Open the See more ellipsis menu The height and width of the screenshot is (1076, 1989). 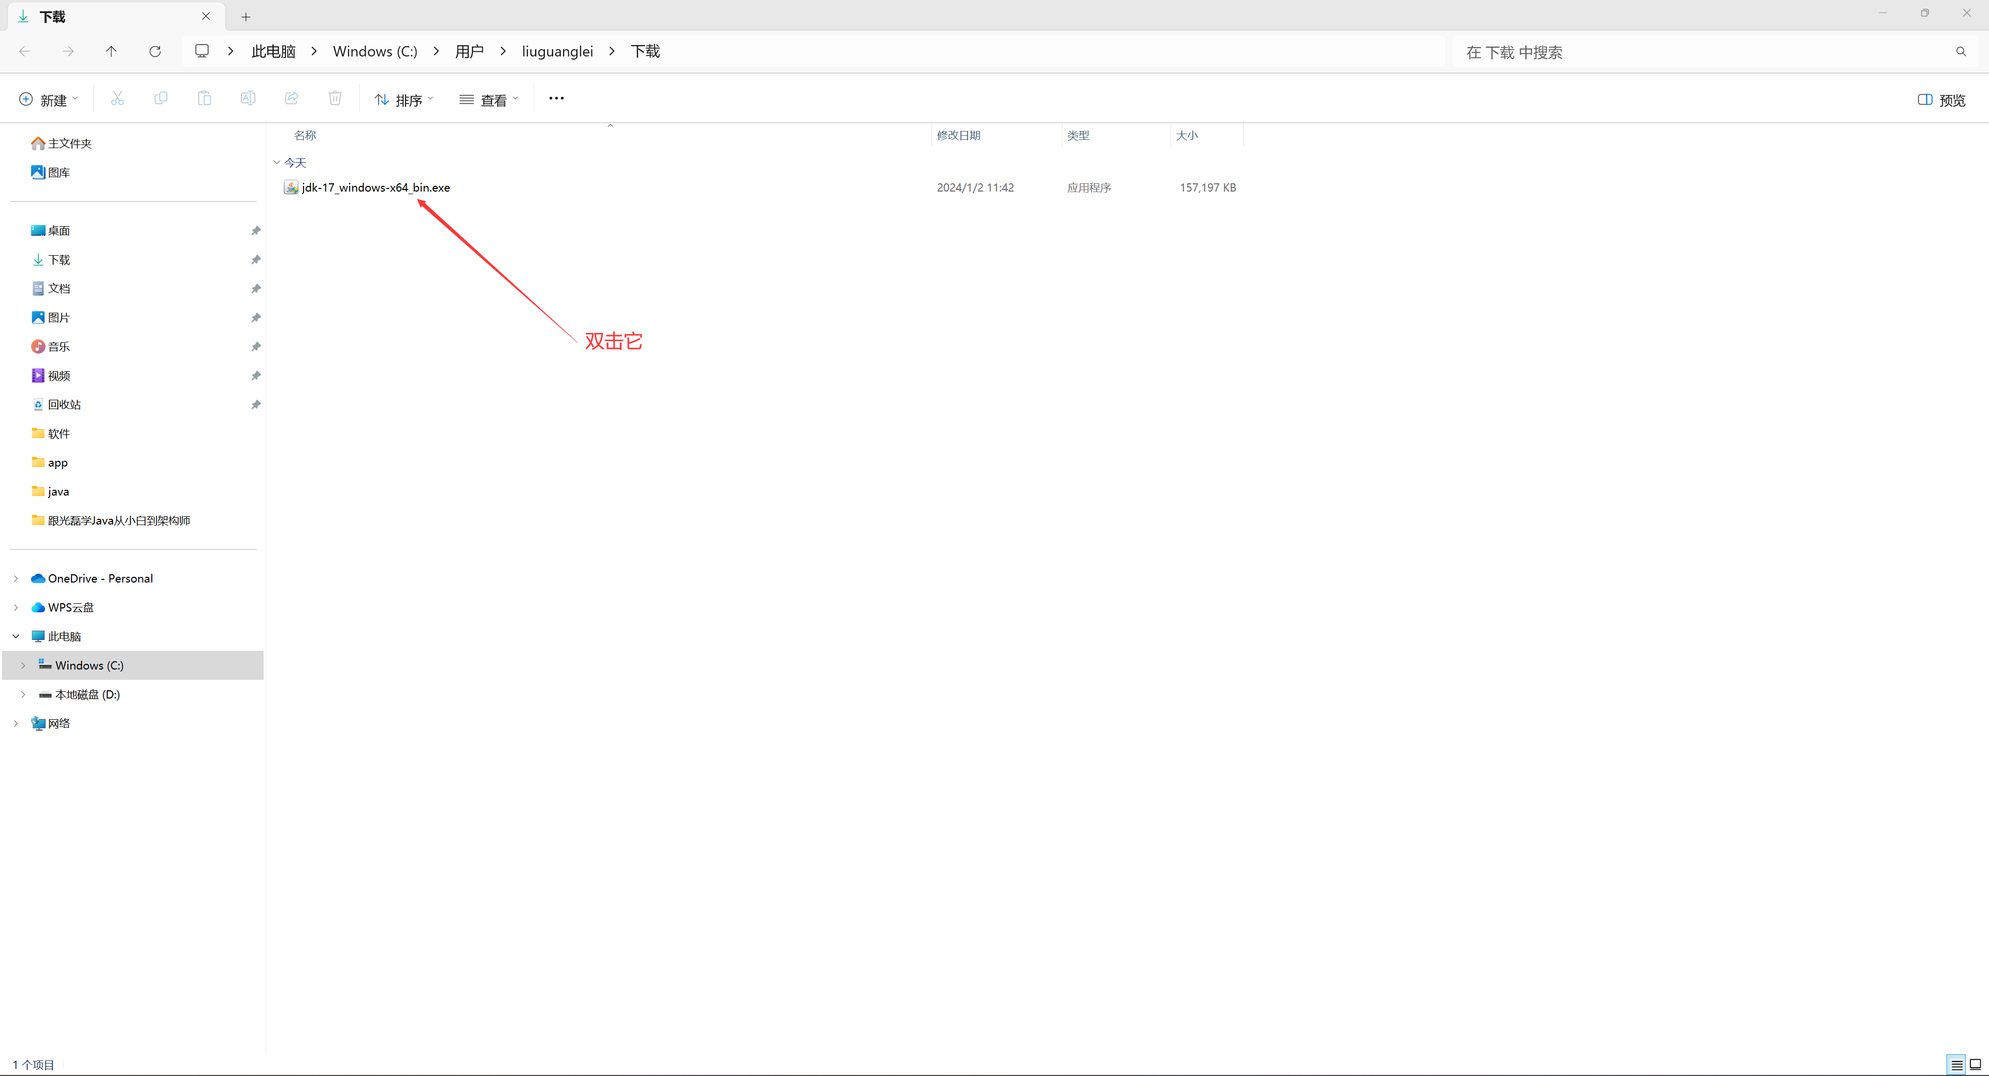coord(556,99)
